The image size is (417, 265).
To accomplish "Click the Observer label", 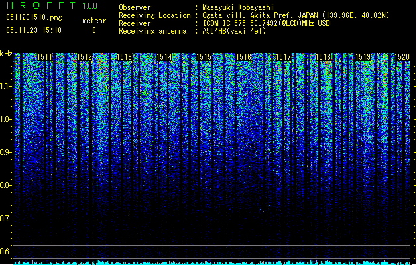I will (135, 7).
